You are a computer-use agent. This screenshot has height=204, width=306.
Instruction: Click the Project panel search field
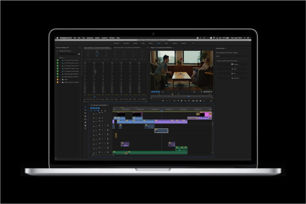tap(67, 54)
